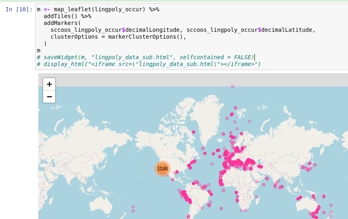Select the pink marker west of Greenland
The height and width of the screenshot is (219, 348).
click(194, 132)
